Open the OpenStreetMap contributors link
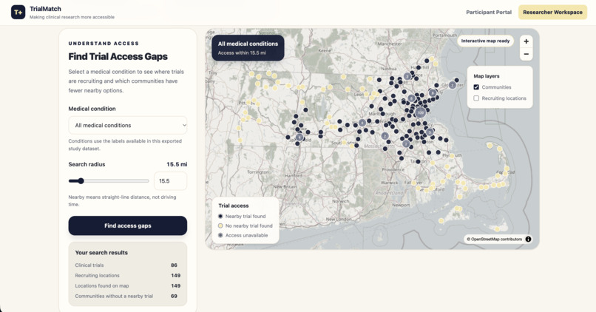Viewport: 596px width, 312px height. tap(494, 239)
